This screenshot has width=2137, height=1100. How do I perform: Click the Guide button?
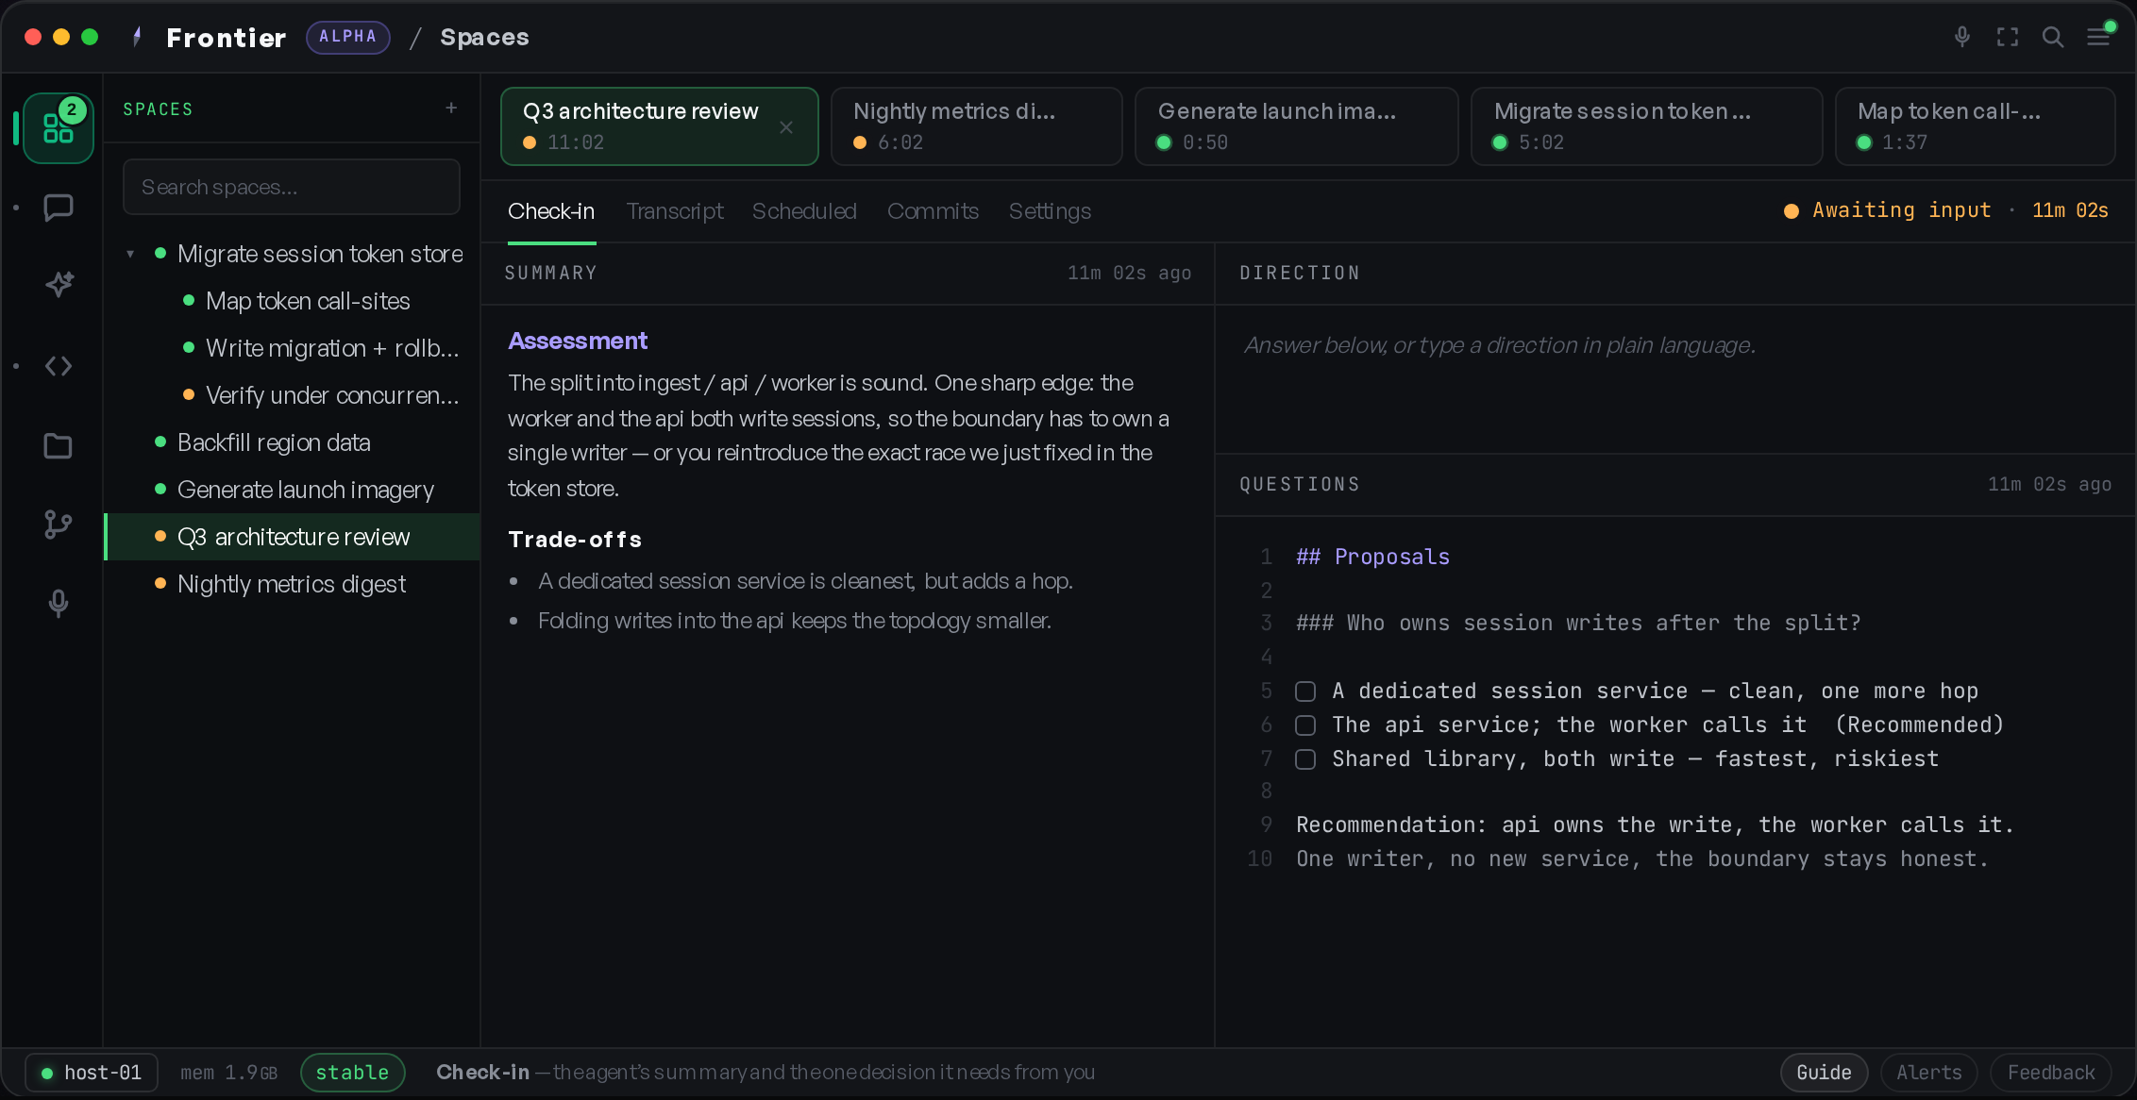[1824, 1073]
